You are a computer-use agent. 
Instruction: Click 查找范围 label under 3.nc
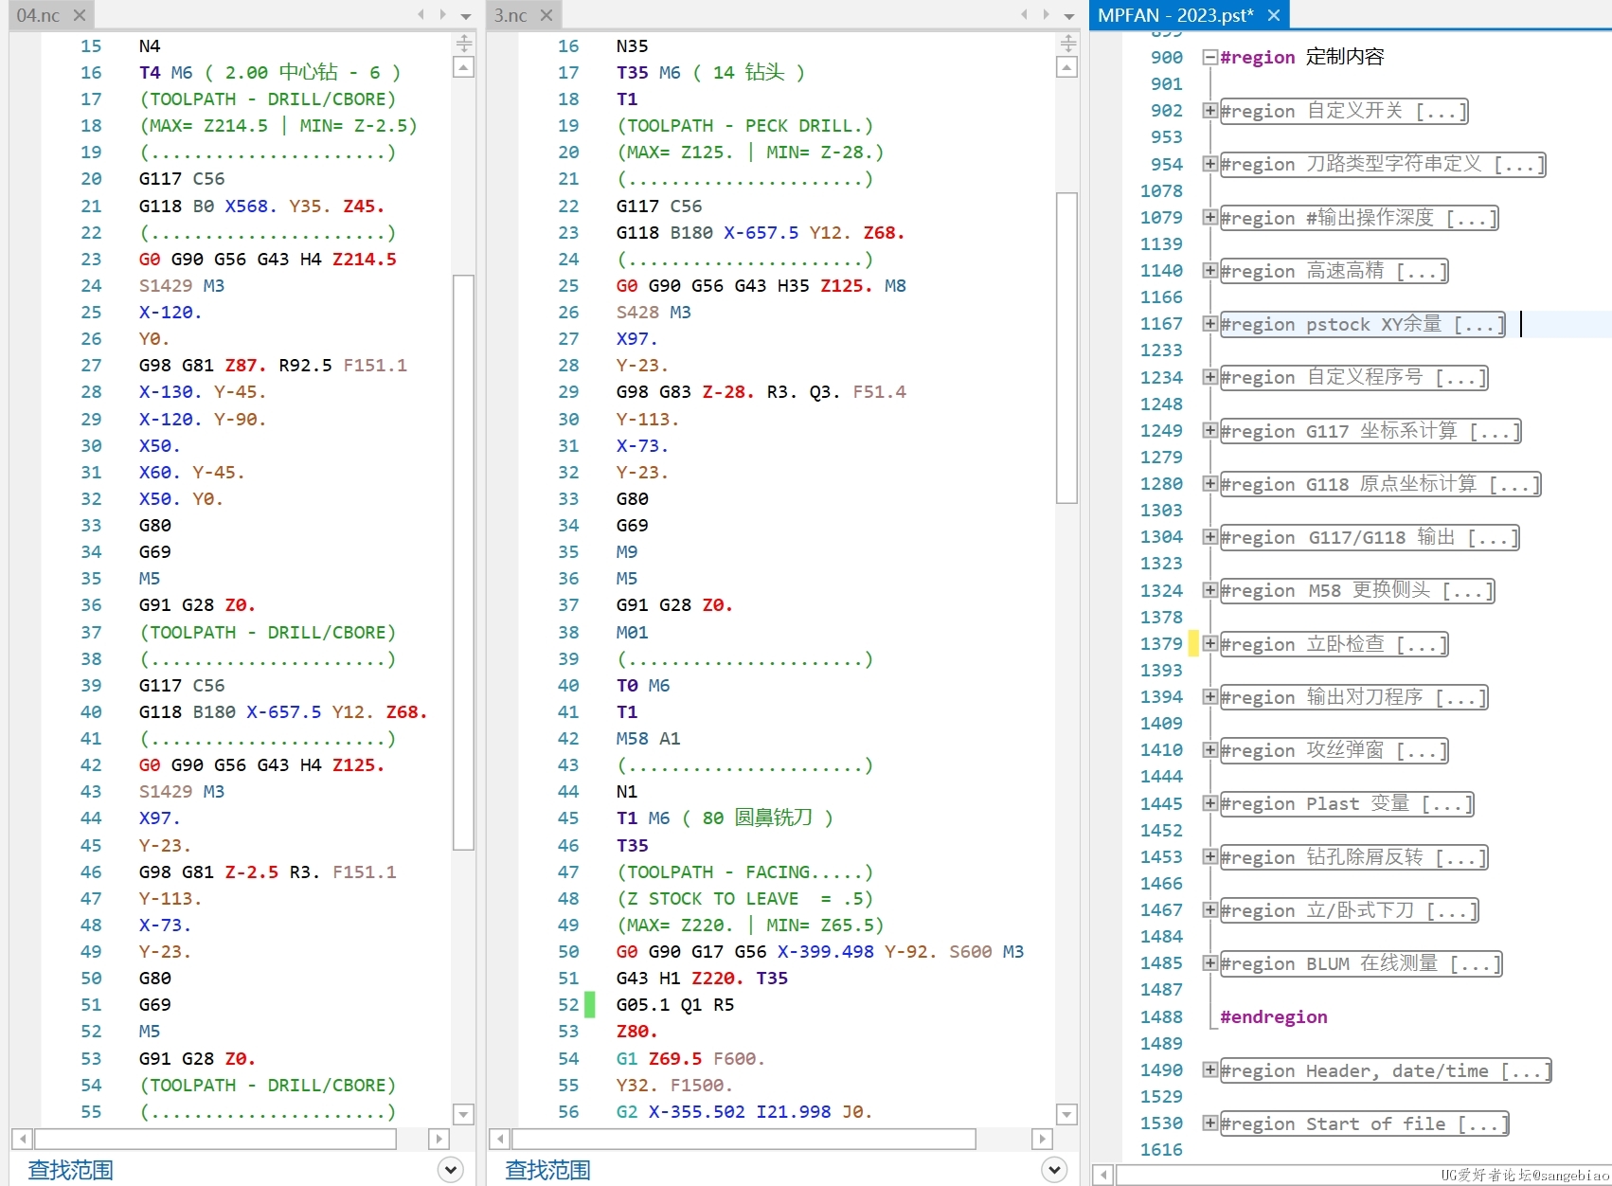[x=547, y=1170]
